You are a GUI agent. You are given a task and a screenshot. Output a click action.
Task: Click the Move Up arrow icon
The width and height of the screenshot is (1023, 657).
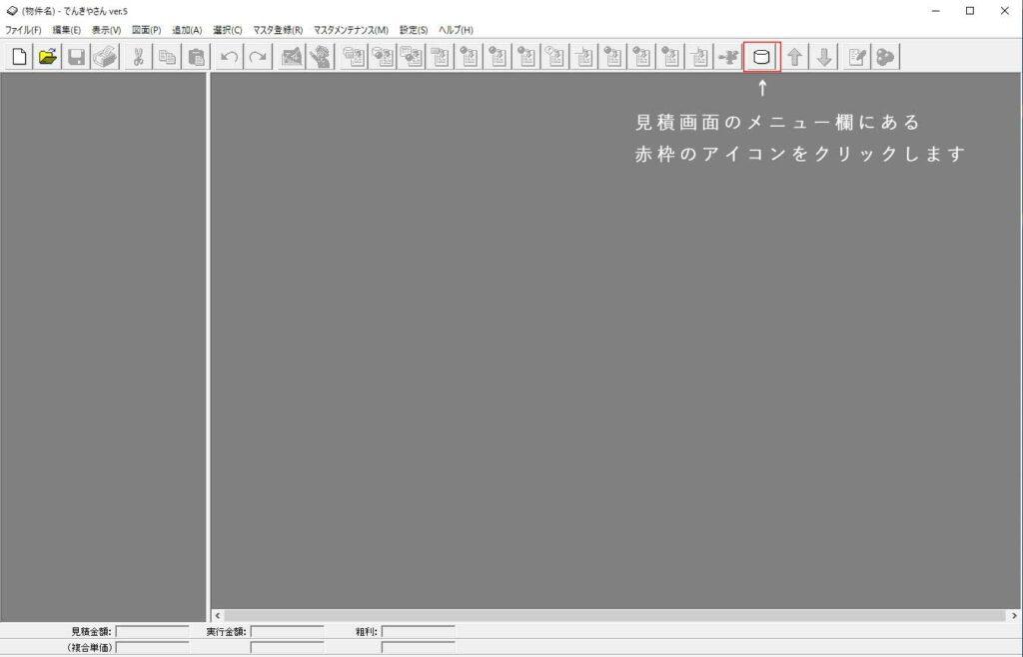tap(794, 57)
